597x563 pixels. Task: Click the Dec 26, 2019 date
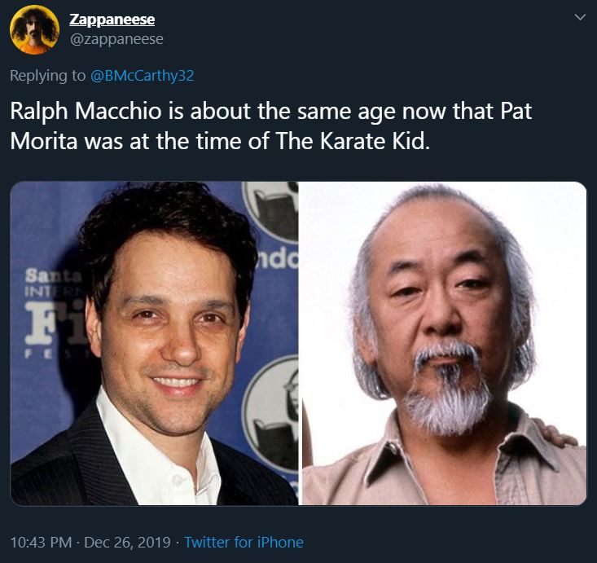point(127,542)
